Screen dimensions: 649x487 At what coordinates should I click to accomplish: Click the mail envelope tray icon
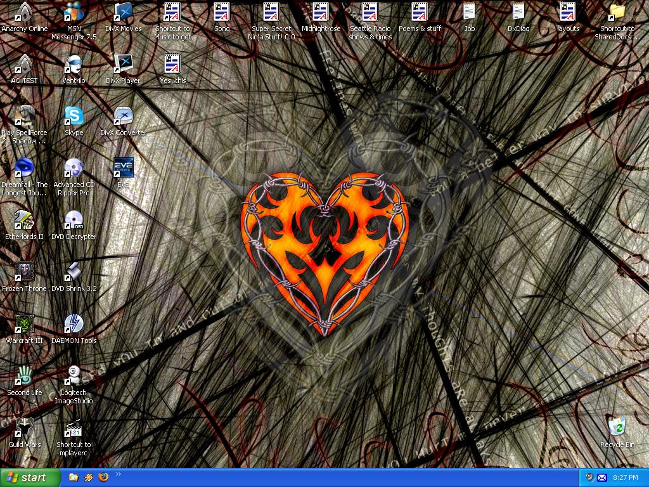point(602,477)
